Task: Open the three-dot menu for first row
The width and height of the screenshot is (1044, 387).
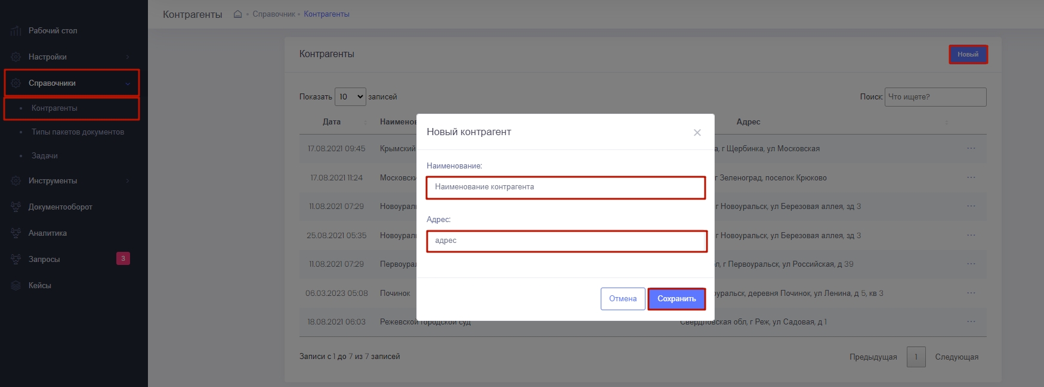Action: (971, 148)
